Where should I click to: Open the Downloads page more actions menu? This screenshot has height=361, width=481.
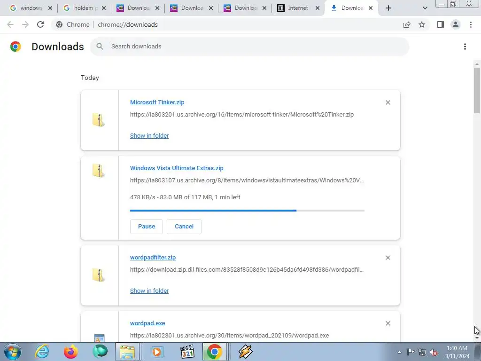pyautogui.click(x=465, y=47)
